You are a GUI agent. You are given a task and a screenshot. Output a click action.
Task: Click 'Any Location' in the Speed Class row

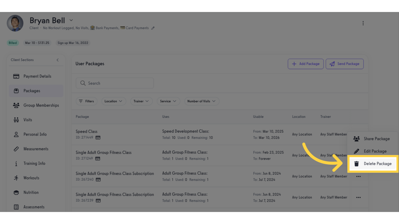click(302, 134)
